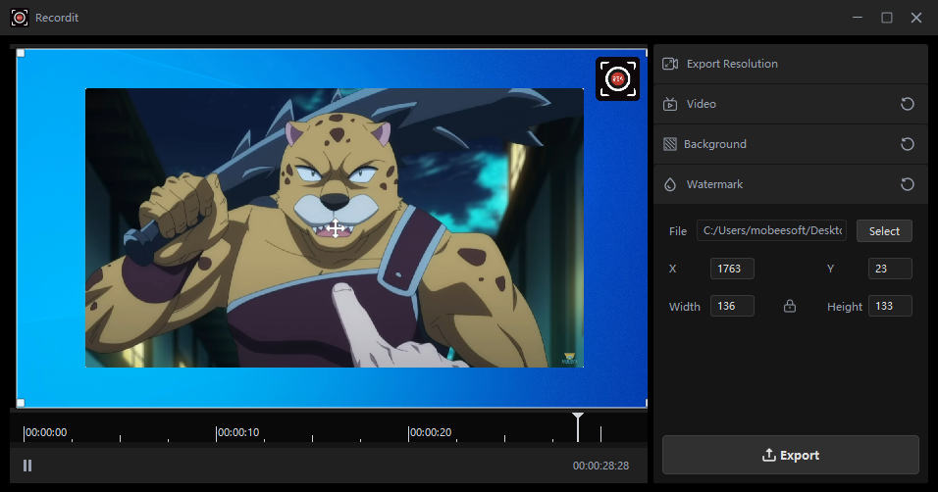Toggle the aspect ratio lock icon

(790, 307)
